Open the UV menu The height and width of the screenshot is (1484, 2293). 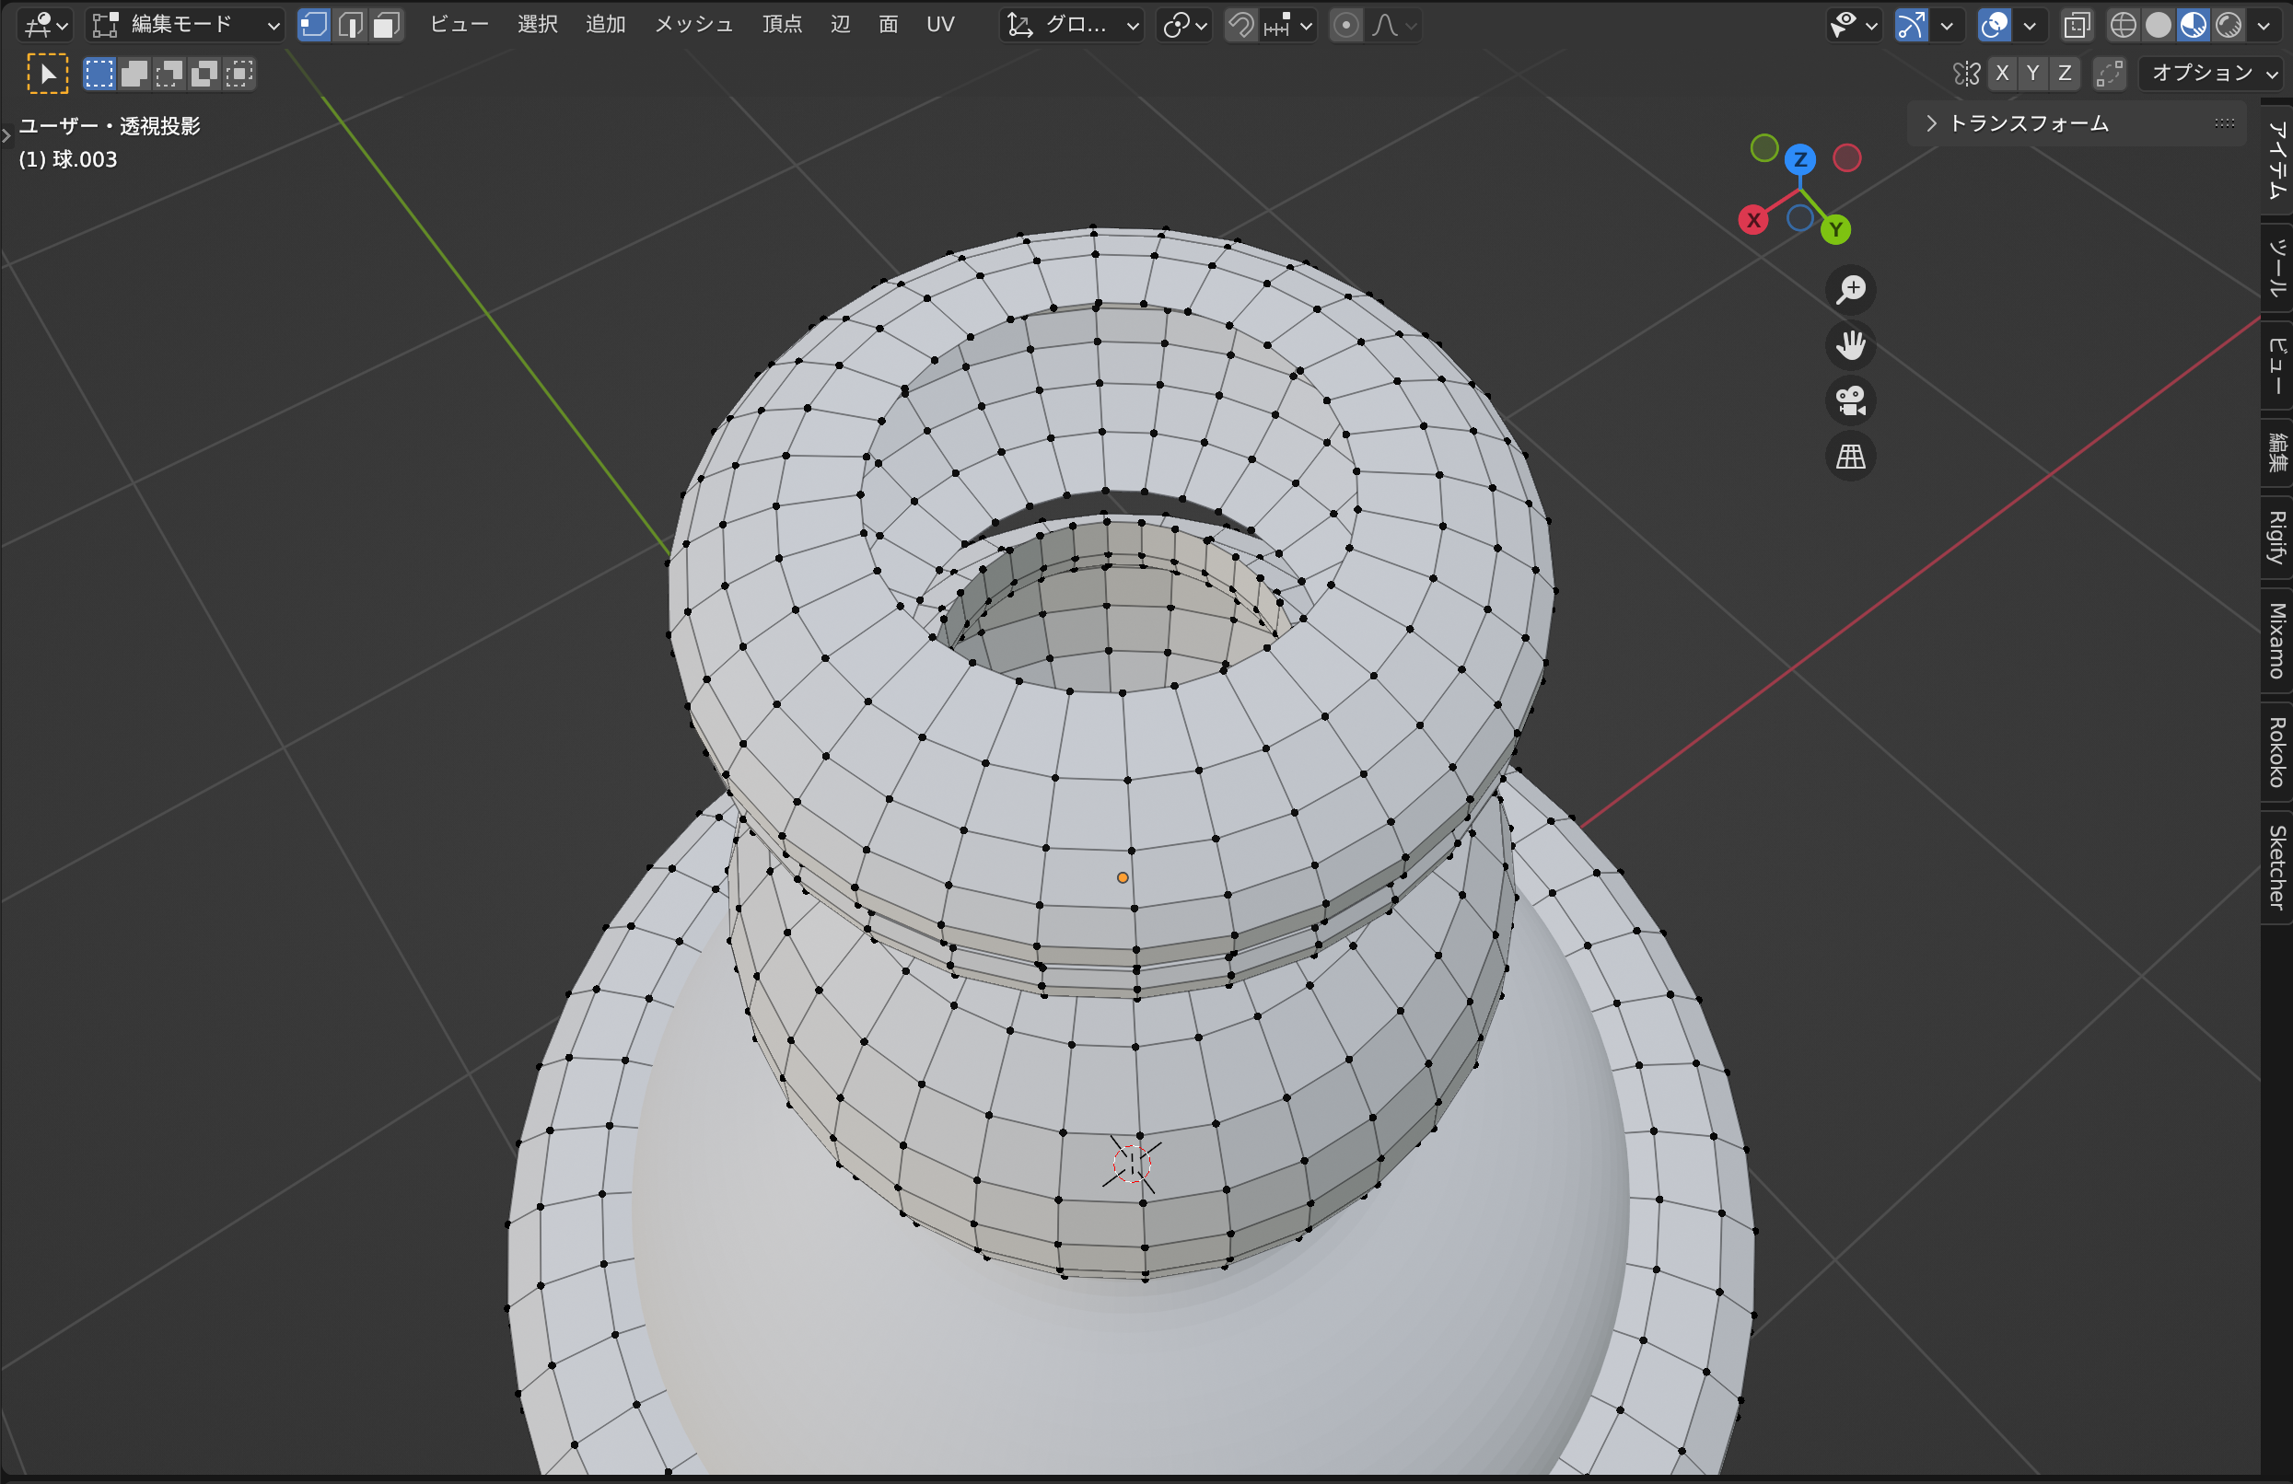940,25
